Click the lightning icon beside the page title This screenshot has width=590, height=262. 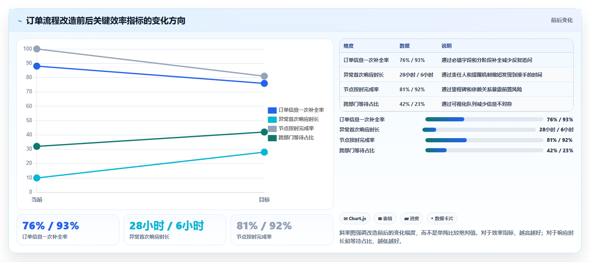(20, 21)
